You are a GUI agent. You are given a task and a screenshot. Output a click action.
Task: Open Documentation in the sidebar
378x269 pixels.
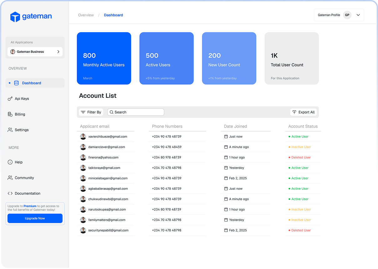(28, 193)
